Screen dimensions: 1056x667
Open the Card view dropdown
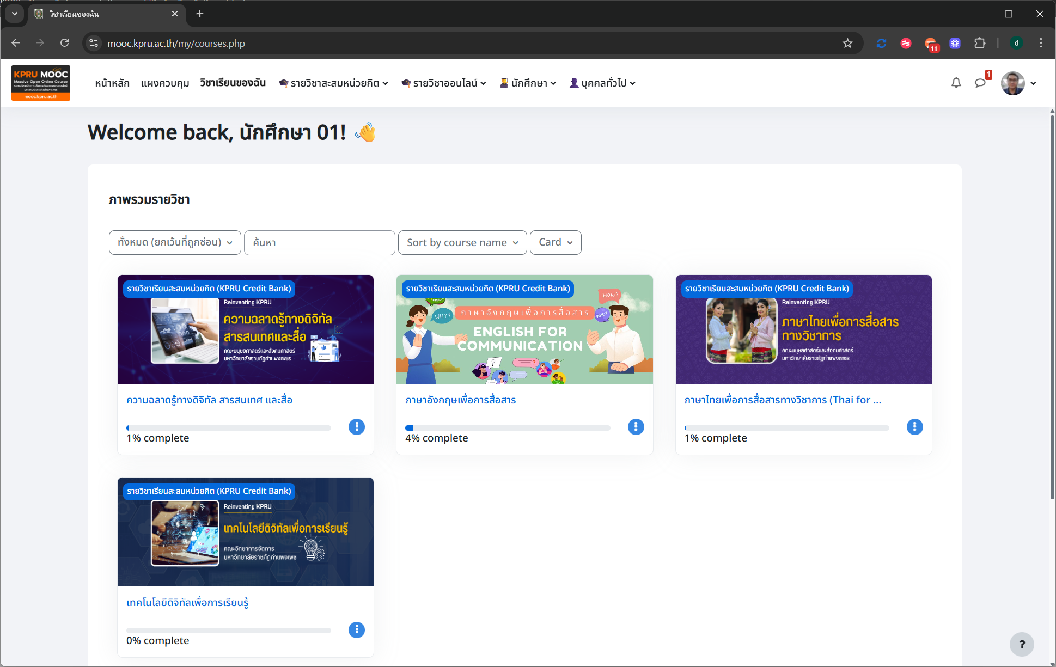[x=556, y=242]
